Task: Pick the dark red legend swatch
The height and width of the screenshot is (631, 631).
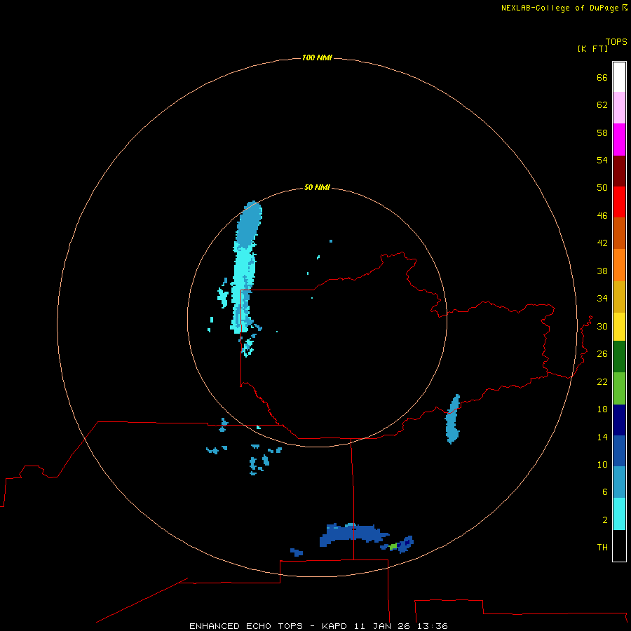Action: pyautogui.click(x=619, y=170)
